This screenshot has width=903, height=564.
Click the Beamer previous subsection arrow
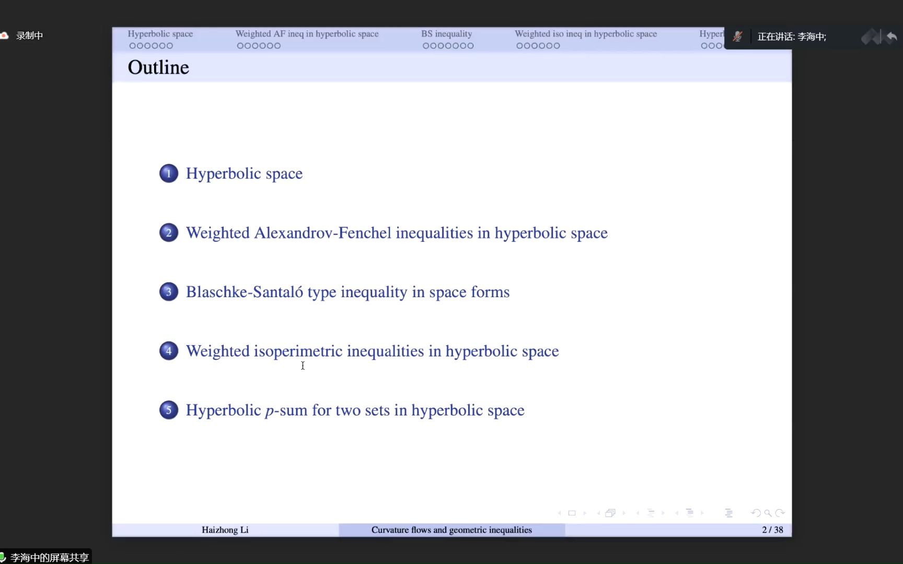638,513
